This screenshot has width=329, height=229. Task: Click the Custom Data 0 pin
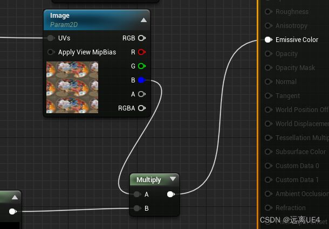[x=269, y=165]
